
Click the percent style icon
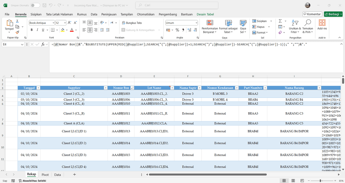(x=177, y=30)
